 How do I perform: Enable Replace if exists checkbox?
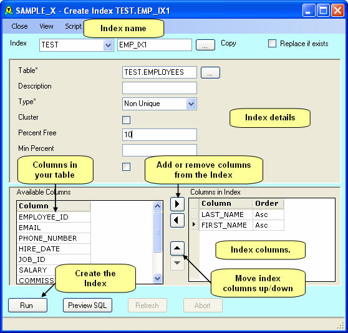(x=272, y=44)
